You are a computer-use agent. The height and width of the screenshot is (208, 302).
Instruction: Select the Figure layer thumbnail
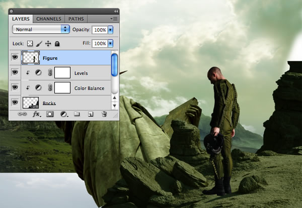(x=31, y=57)
